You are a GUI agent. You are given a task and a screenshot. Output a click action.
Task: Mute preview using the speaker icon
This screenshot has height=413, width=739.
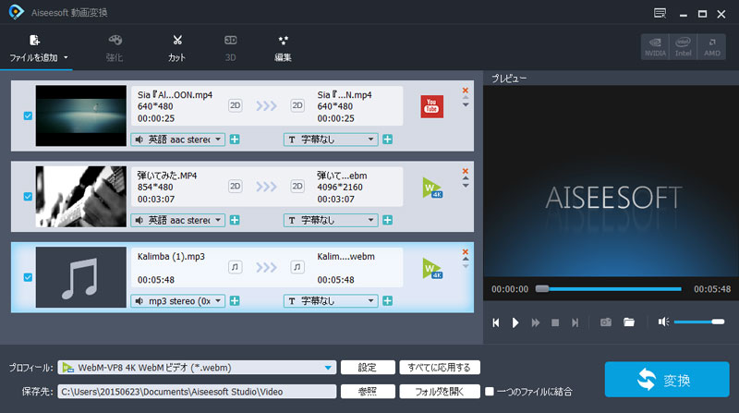click(663, 322)
